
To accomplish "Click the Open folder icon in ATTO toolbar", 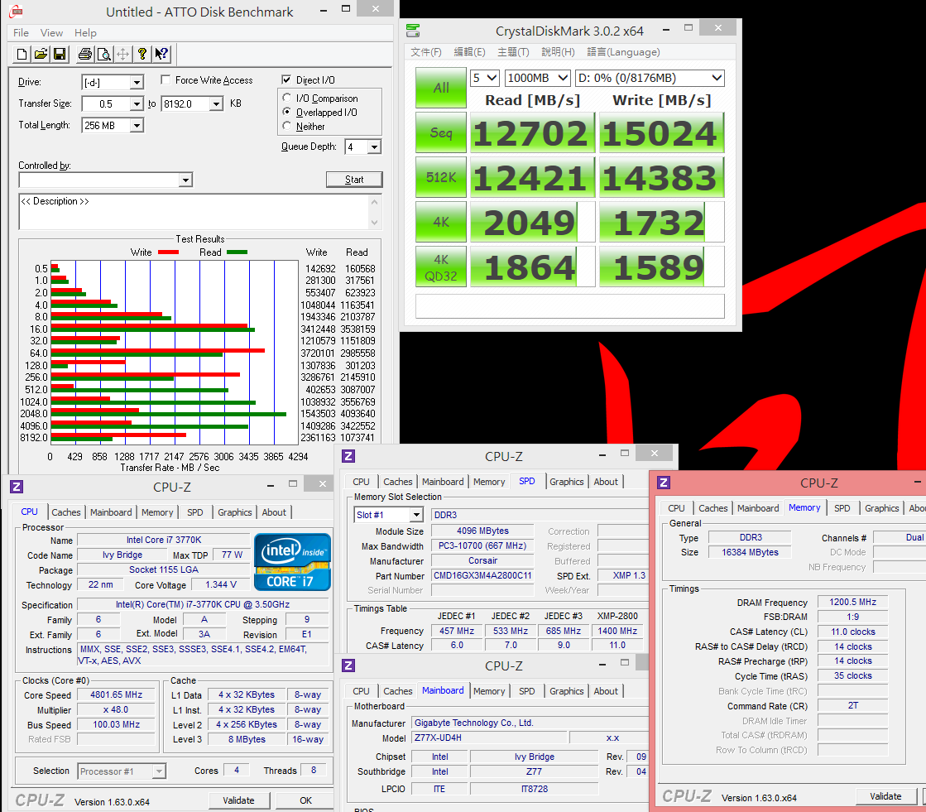I will pyautogui.click(x=41, y=55).
